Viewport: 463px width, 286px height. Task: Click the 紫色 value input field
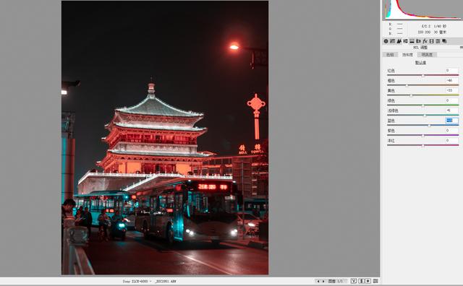pos(451,130)
